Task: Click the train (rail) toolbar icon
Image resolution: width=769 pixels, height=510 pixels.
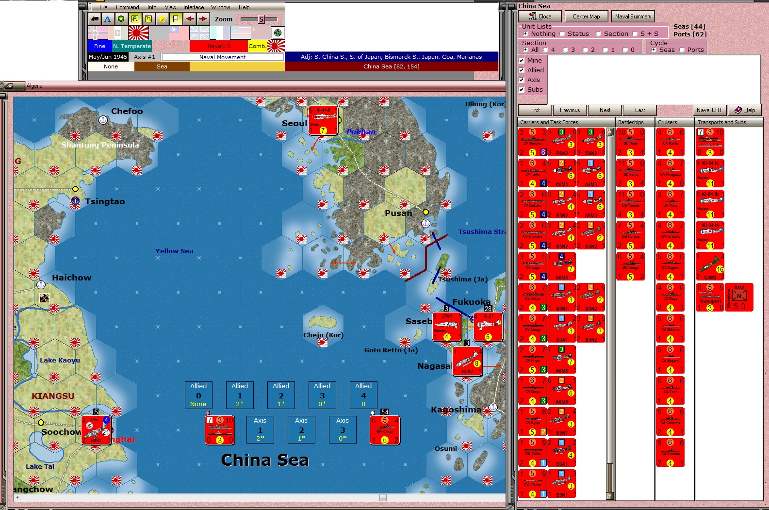Action: pyautogui.click(x=95, y=19)
